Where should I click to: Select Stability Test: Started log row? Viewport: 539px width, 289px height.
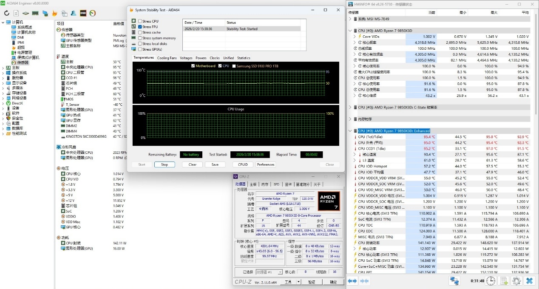click(x=241, y=29)
